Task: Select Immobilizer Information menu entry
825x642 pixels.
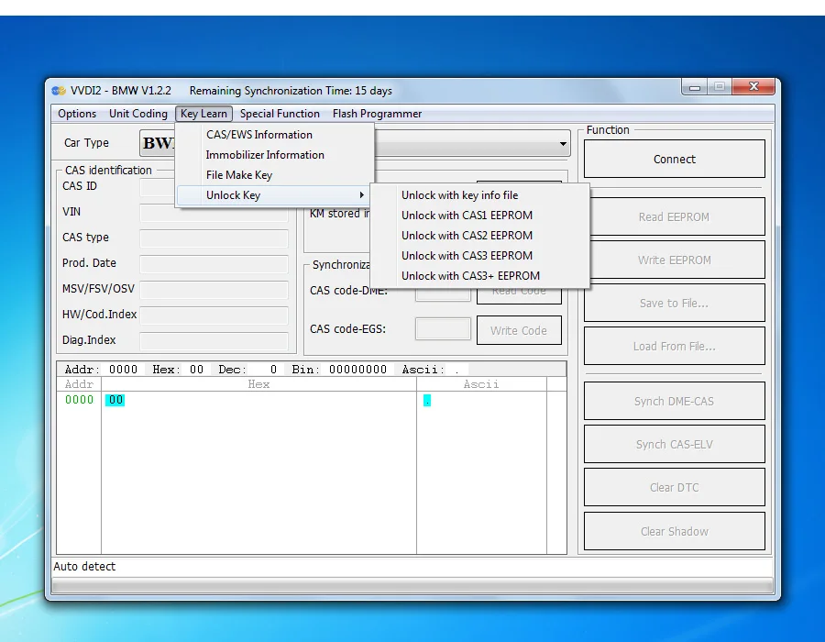Action: coord(275,155)
